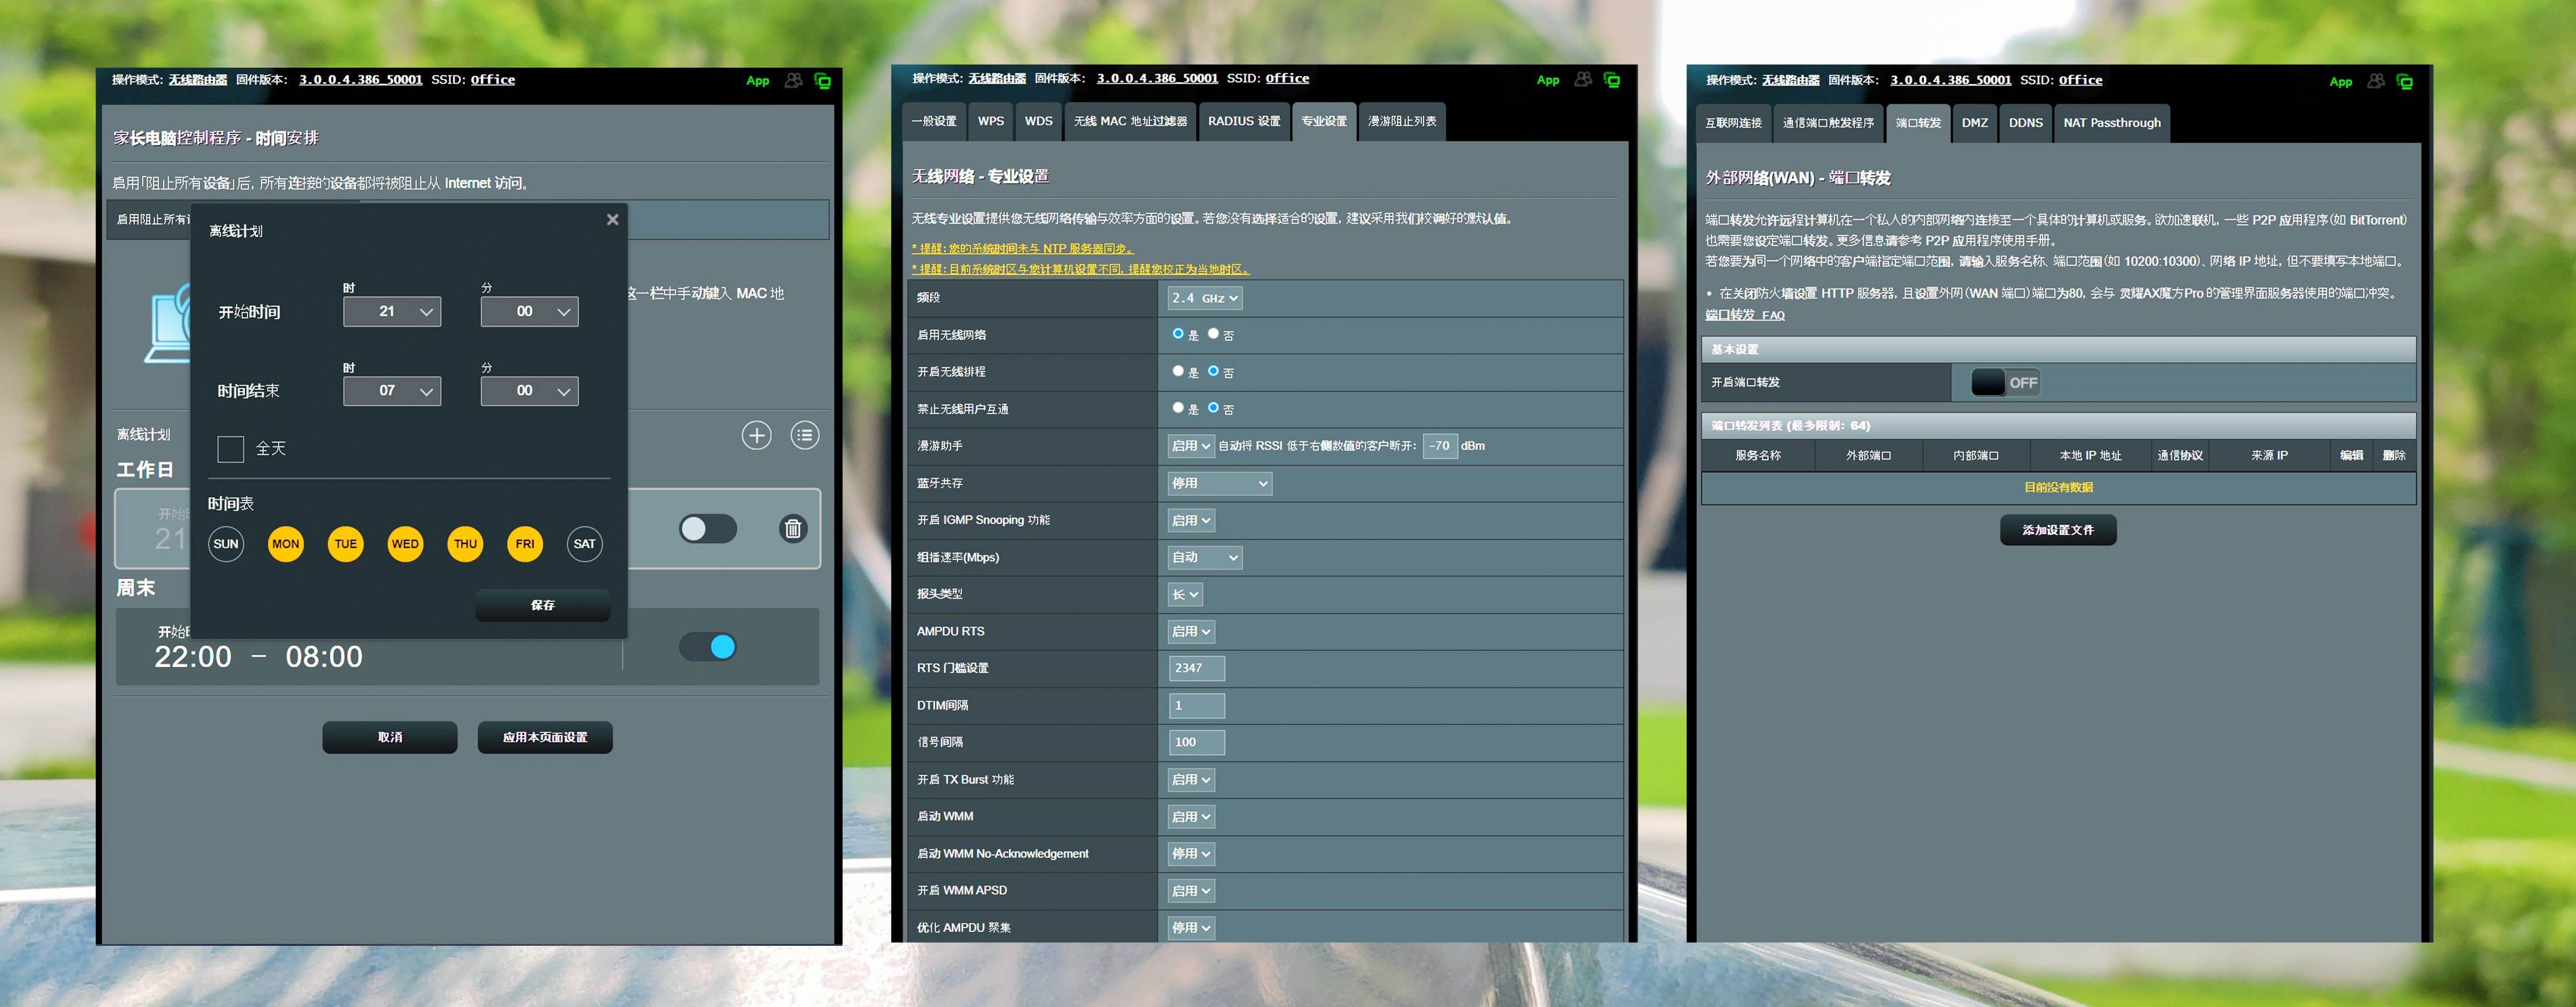Select 是 for 开启无线排程

point(1178,371)
